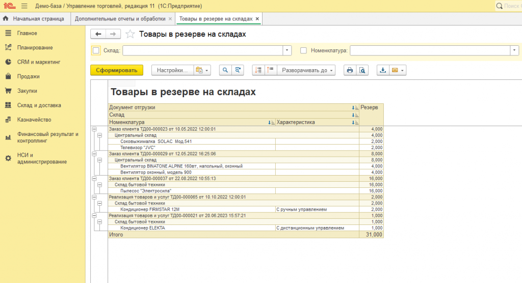
Task: Save report with the download icon
Action: click(383, 70)
